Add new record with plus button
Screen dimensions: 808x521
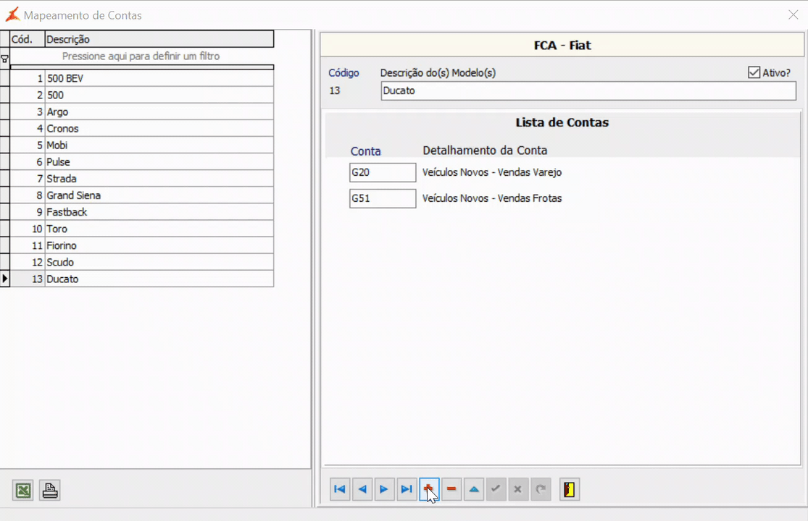[429, 489]
